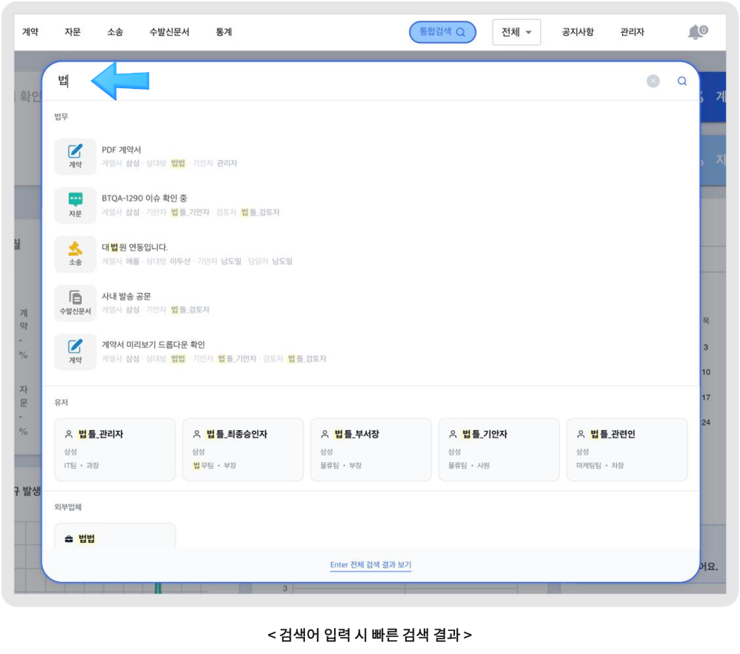
Task: Click the 통합검색 button
Action: (x=442, y=31)
